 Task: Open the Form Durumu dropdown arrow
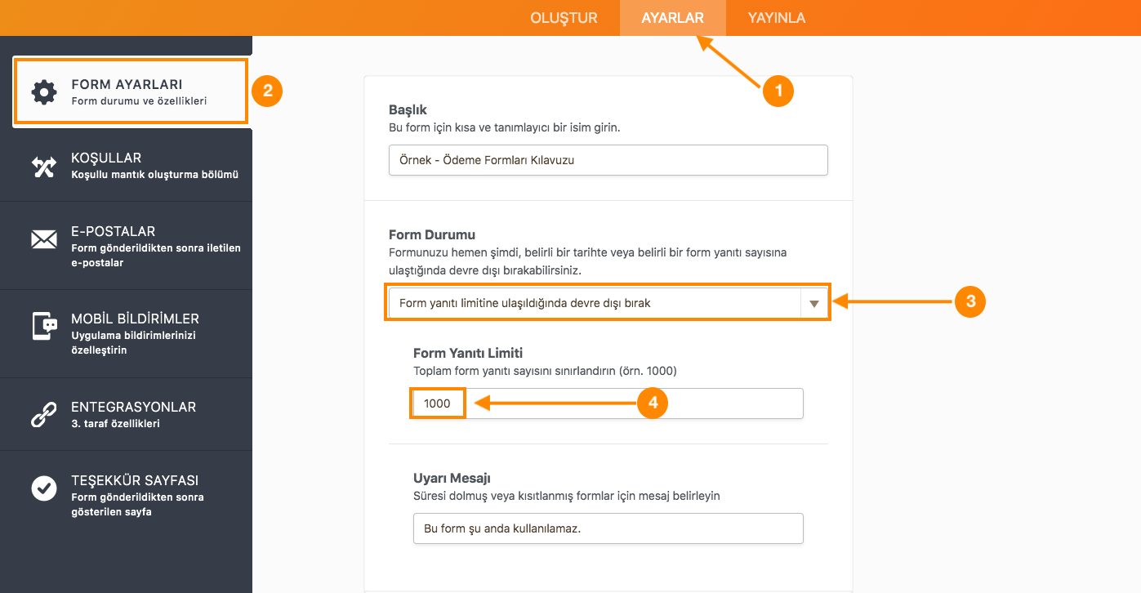click(x=813, y=303)
